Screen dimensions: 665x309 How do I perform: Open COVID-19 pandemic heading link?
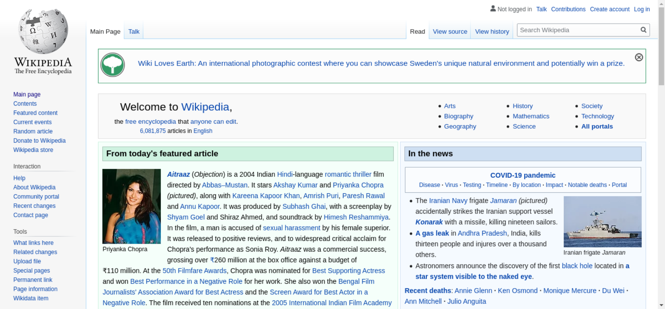point(523,175)
